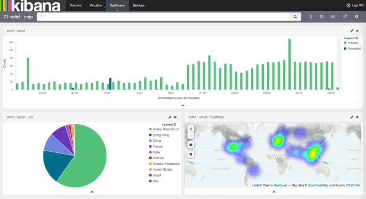Select Korea, Republic of legend entry
Image resolution: width=366 pixels, height=199 pixels.
click(x=164, y=129)
